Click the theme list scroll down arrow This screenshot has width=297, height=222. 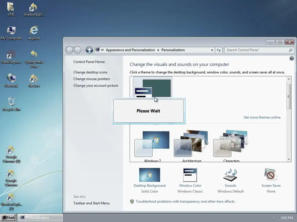[x=289, y=160]
